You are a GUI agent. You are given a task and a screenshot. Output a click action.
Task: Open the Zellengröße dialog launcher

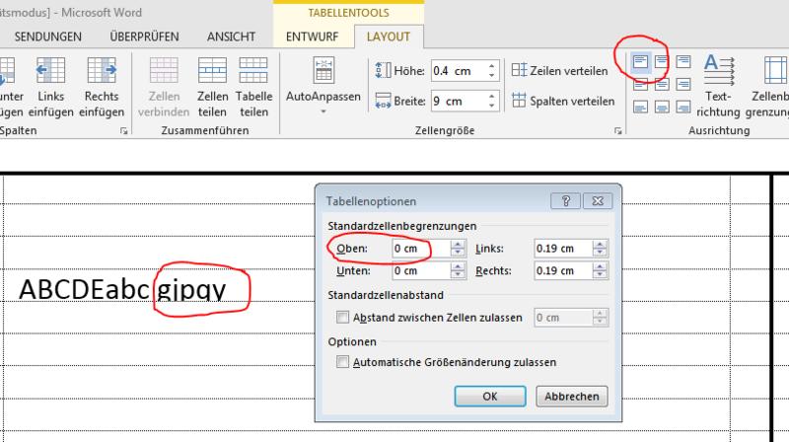pos(618,131)
